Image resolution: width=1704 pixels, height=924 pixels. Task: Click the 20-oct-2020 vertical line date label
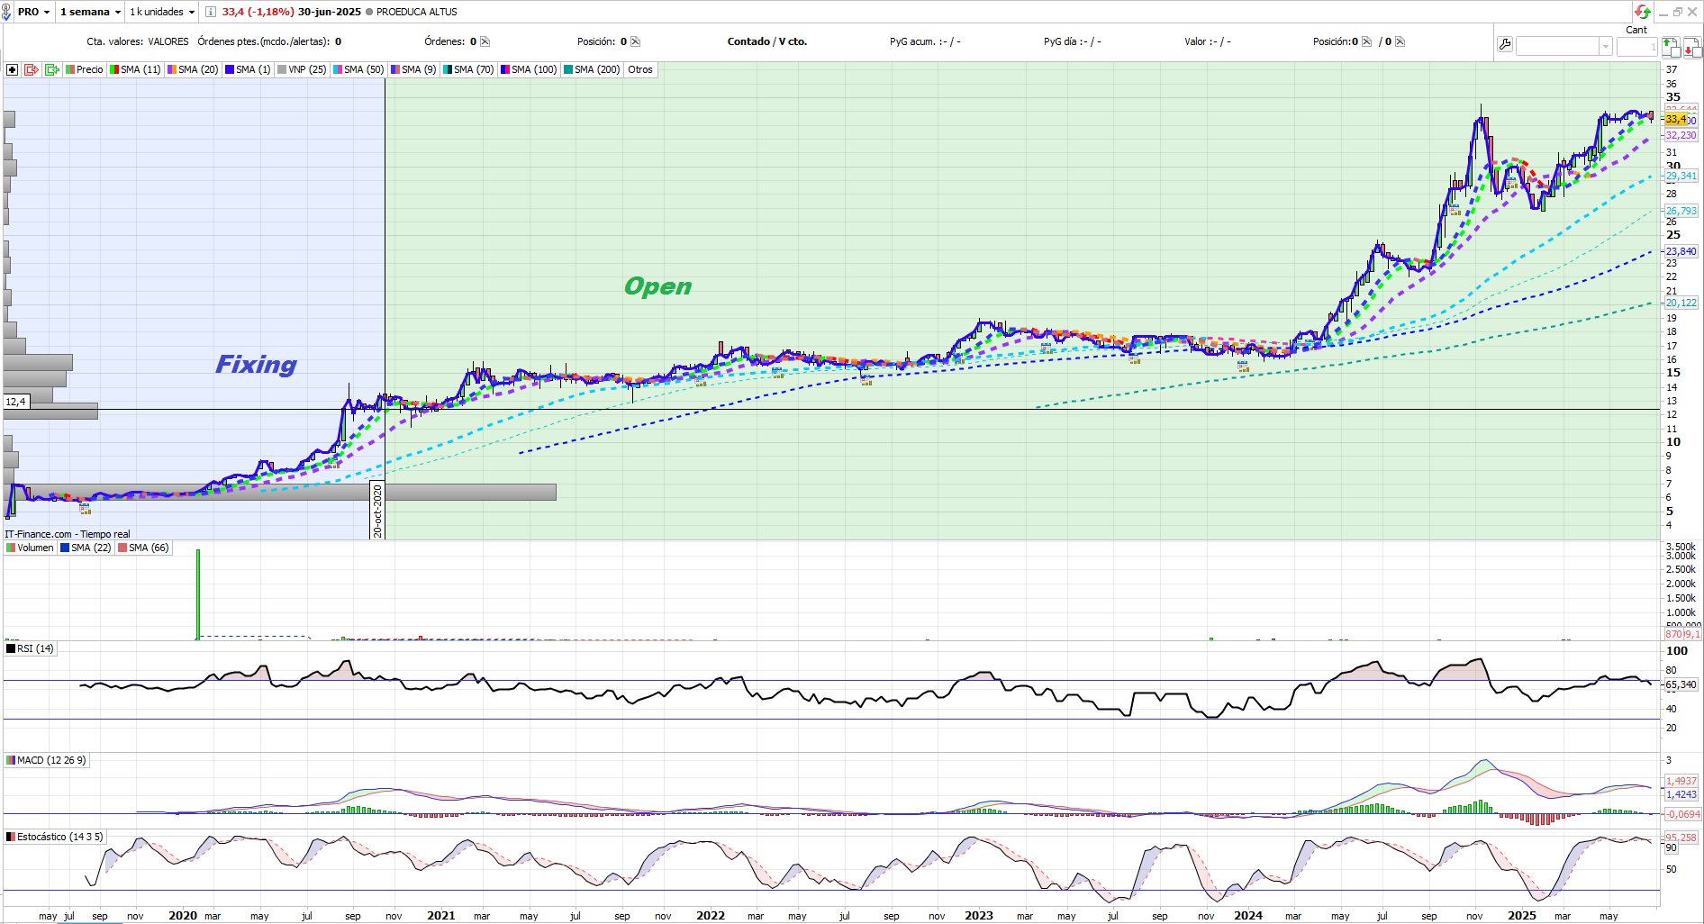(377, 511)
